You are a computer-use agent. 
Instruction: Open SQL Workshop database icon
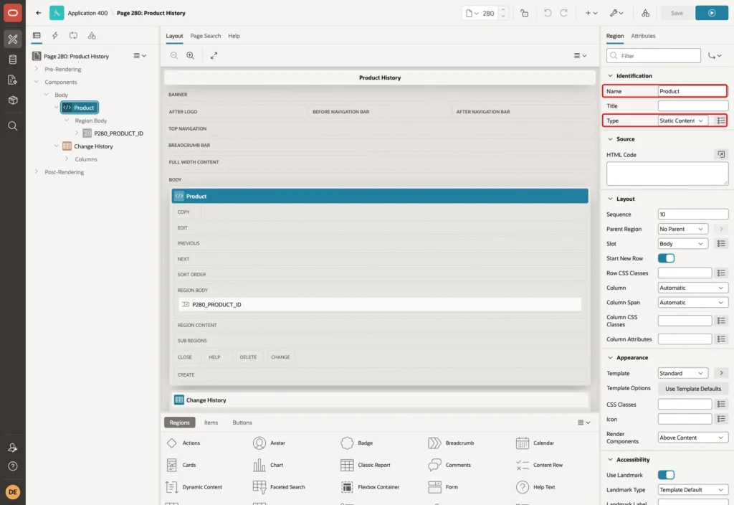pyautogui.click(x=13, y=60)
